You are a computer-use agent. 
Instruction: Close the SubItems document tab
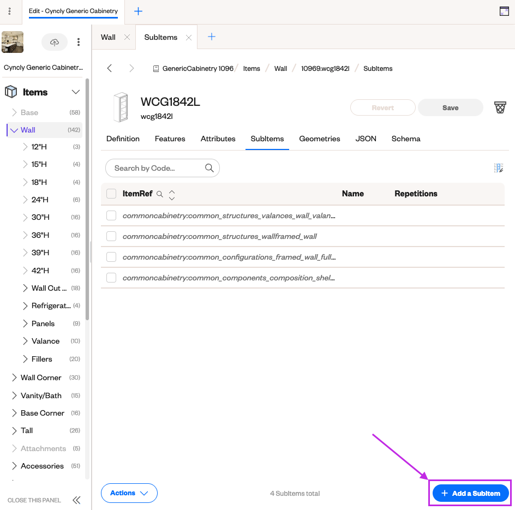coord(189,38)
